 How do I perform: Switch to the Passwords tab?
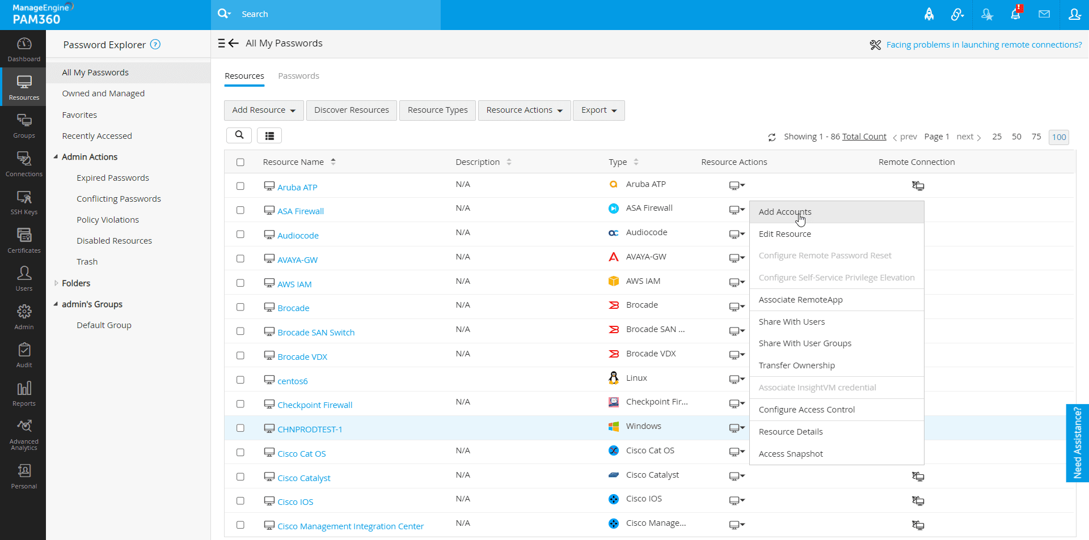[298, 76]
